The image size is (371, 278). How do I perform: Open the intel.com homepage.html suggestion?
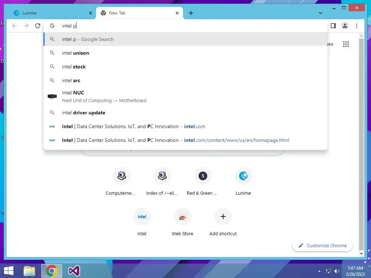click(185, 140)
